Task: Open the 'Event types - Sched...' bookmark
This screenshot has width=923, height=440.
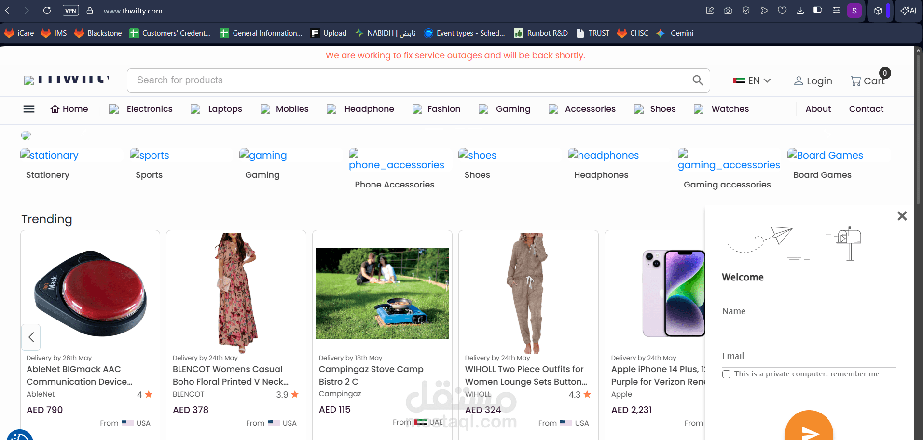Action: pyautogui.click(x=465, y=33)
